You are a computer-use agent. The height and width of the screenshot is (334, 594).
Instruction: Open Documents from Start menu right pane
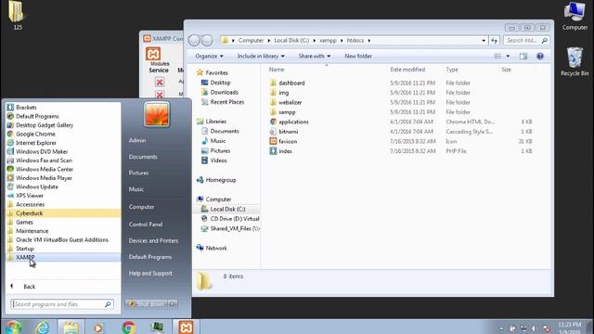143,157
